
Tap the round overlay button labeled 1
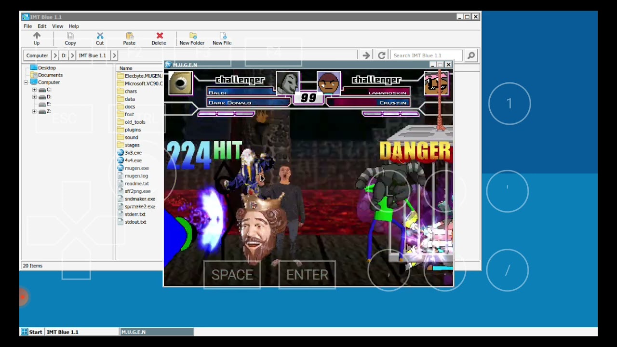[509, 104]
